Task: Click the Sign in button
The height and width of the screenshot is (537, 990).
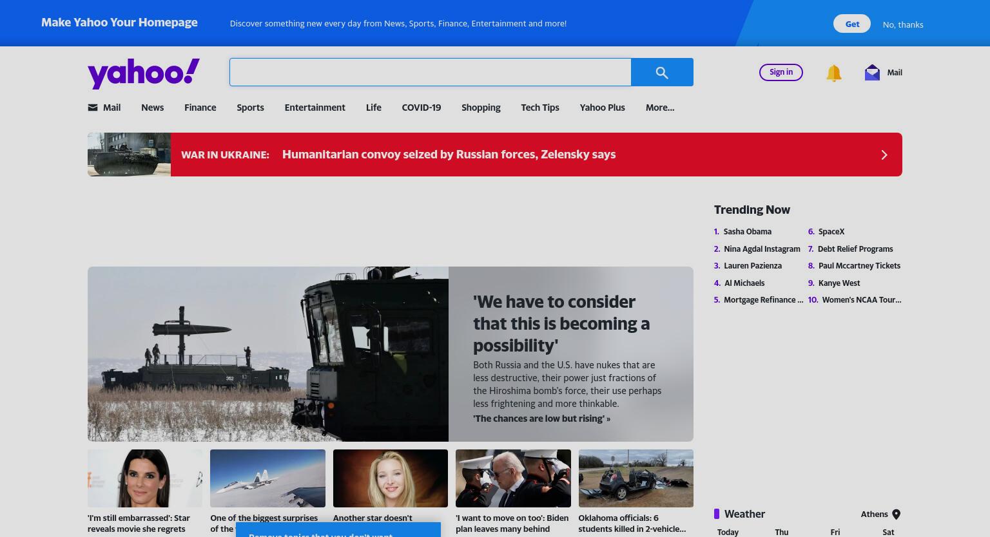Action: pos(781,72)
